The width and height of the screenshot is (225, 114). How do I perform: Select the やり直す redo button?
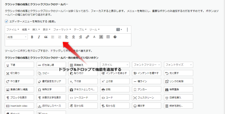point(19,81)
